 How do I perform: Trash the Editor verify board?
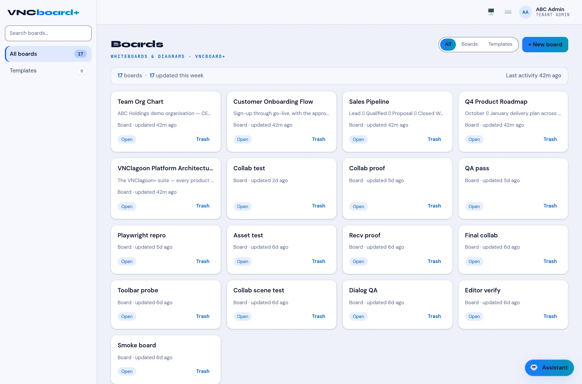550,316
